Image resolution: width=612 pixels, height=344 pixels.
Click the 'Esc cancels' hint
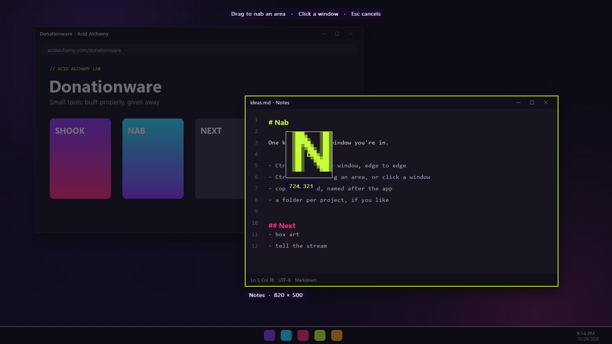click(x=366, y=14)
